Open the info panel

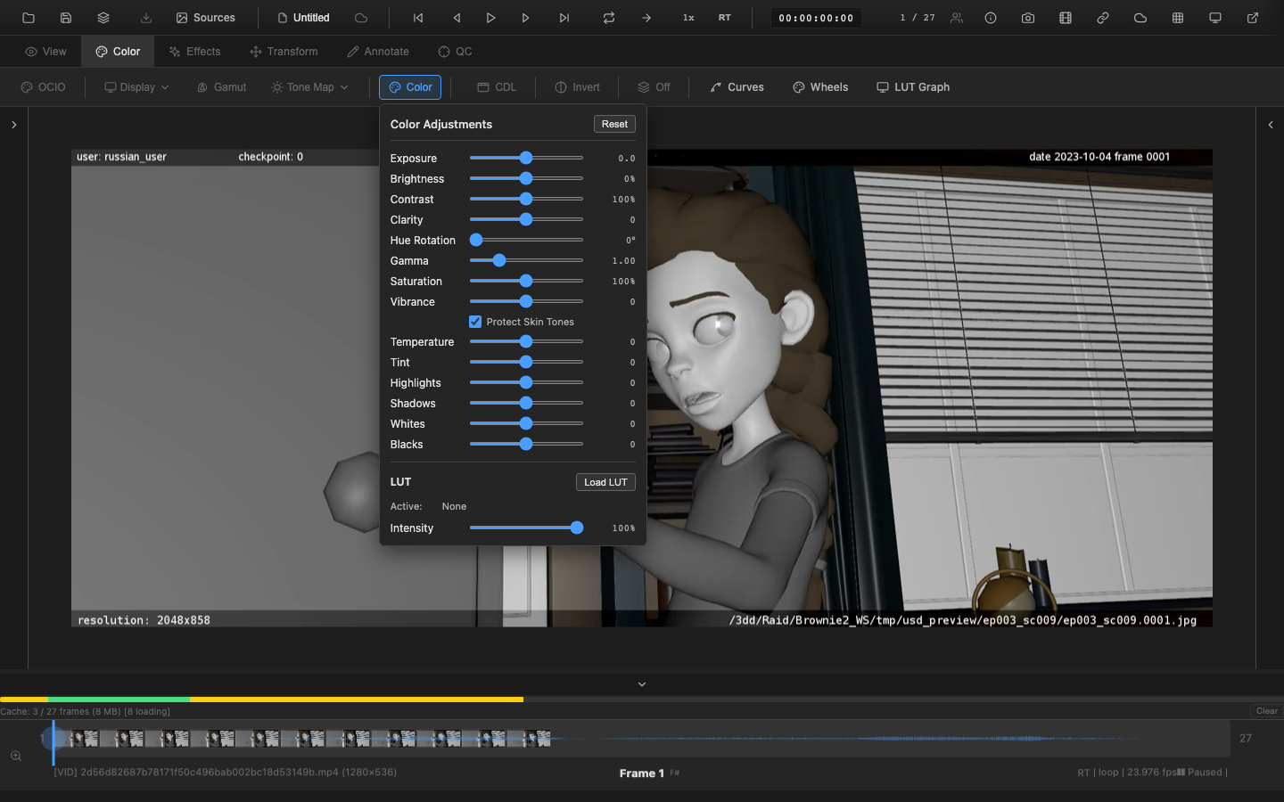[991, 17]
